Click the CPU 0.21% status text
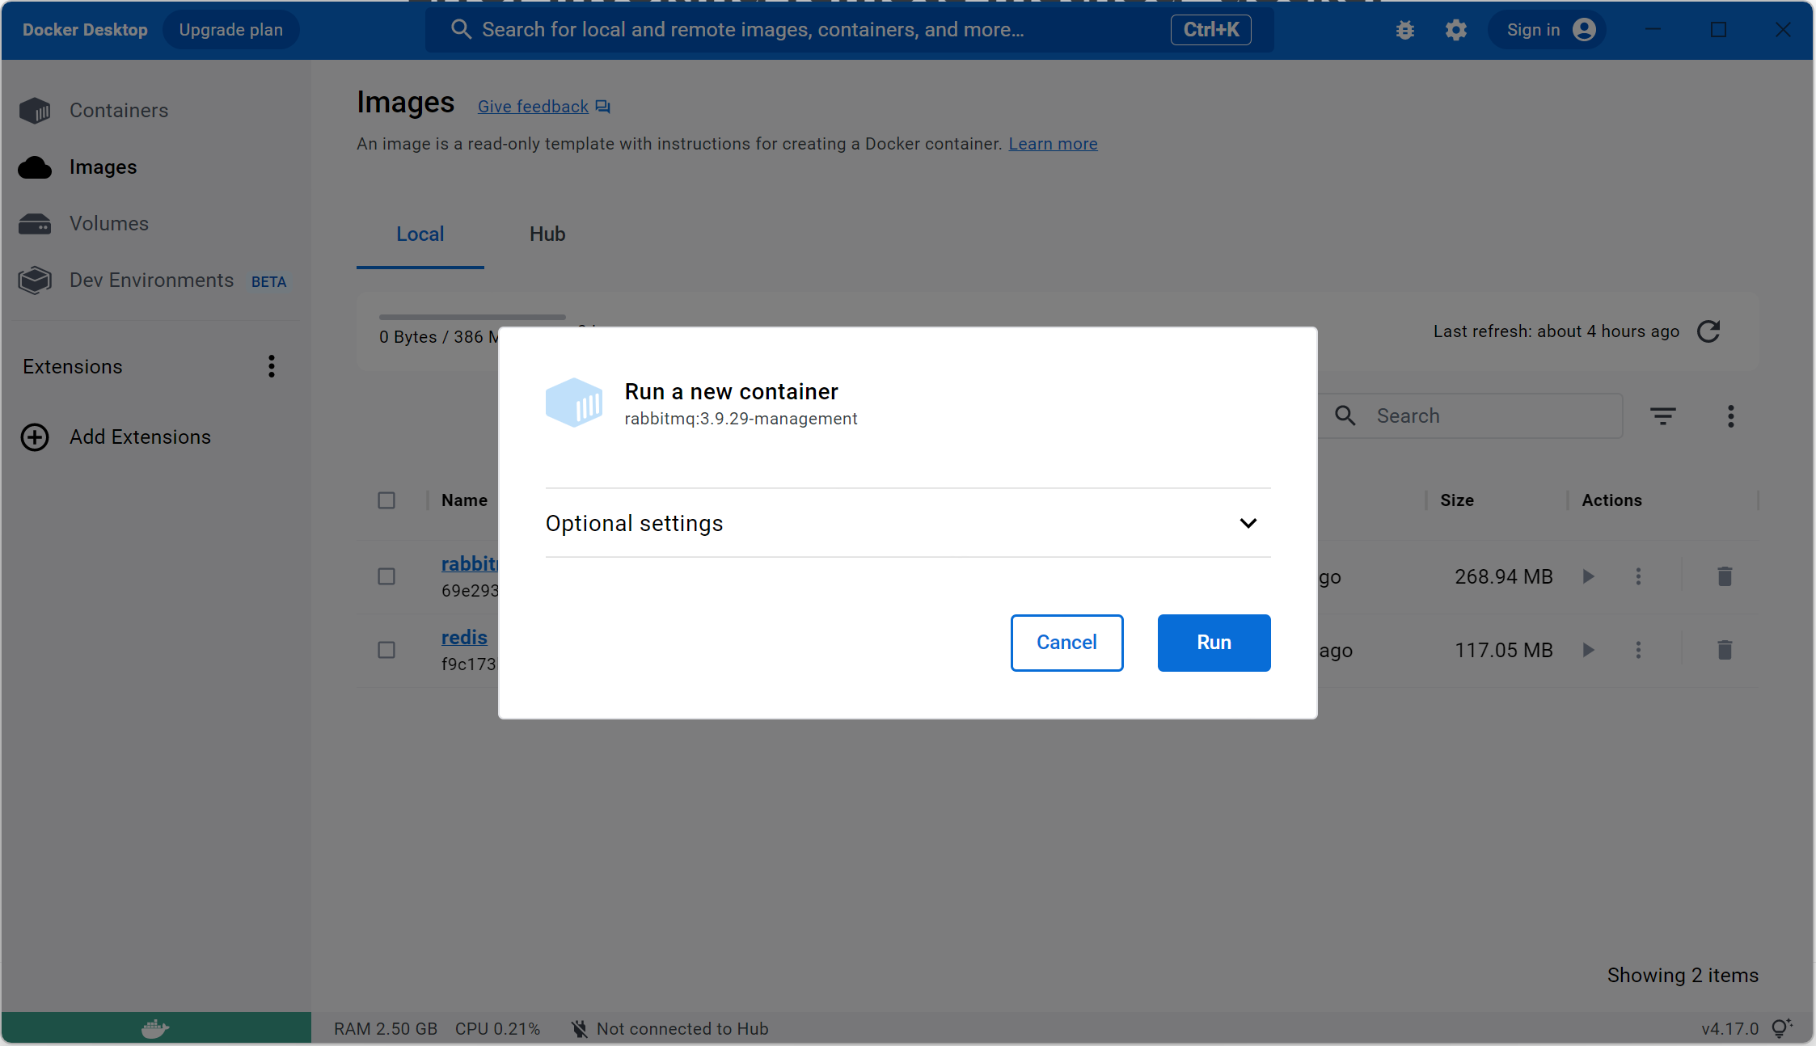The width and height of the screenshot is (1816, 1046). click(x=497, y=1029)
